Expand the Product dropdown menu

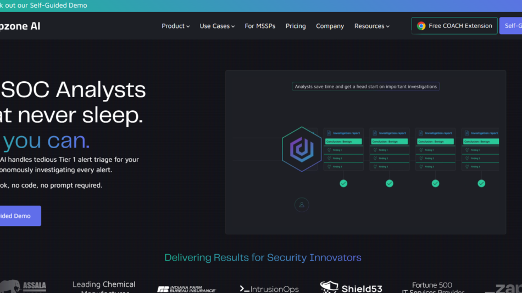(175, 26)
